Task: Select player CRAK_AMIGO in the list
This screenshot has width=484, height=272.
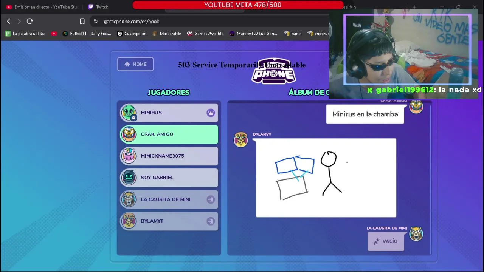Action: (169, 134)
